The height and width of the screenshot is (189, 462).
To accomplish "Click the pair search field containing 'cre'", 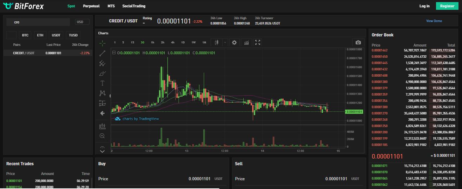I will 38,22.
